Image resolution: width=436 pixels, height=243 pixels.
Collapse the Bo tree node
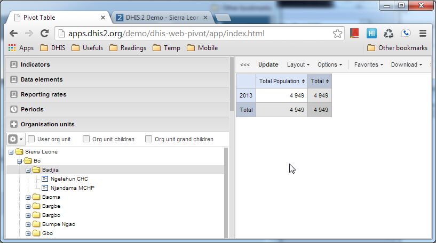pyautogui.click(x=19, y=161)
